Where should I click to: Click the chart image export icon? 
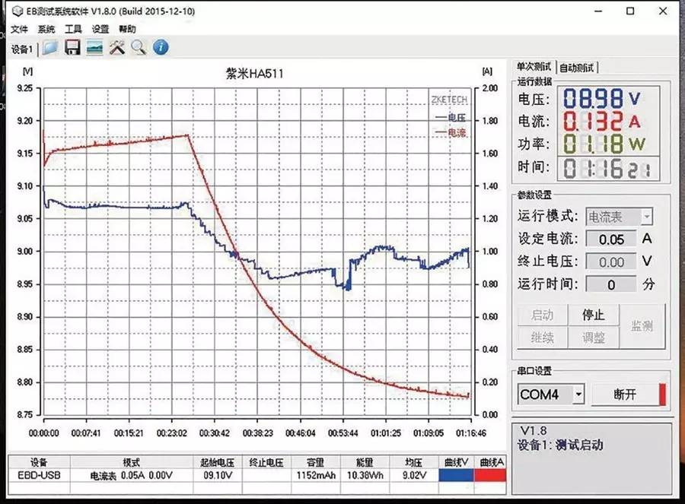tap(94, 47)
